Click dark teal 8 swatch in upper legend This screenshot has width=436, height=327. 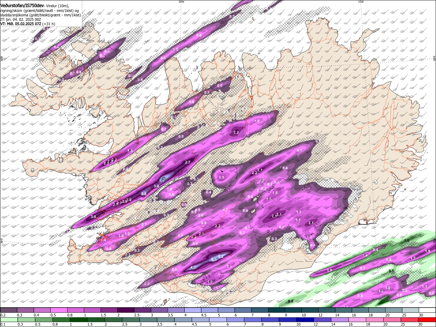[x=276, y=310]
